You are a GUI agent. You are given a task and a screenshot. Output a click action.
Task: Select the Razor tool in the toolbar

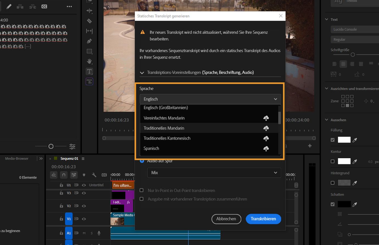tap(89, 21)
